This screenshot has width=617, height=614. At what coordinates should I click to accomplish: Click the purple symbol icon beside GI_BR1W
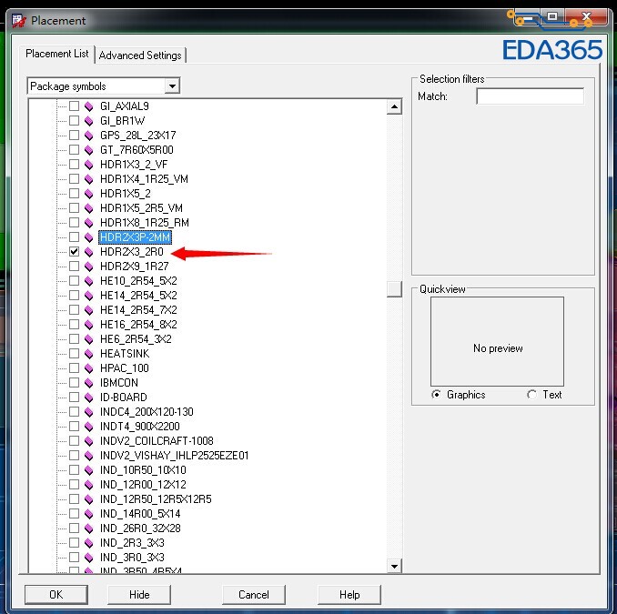click(89, 121)
